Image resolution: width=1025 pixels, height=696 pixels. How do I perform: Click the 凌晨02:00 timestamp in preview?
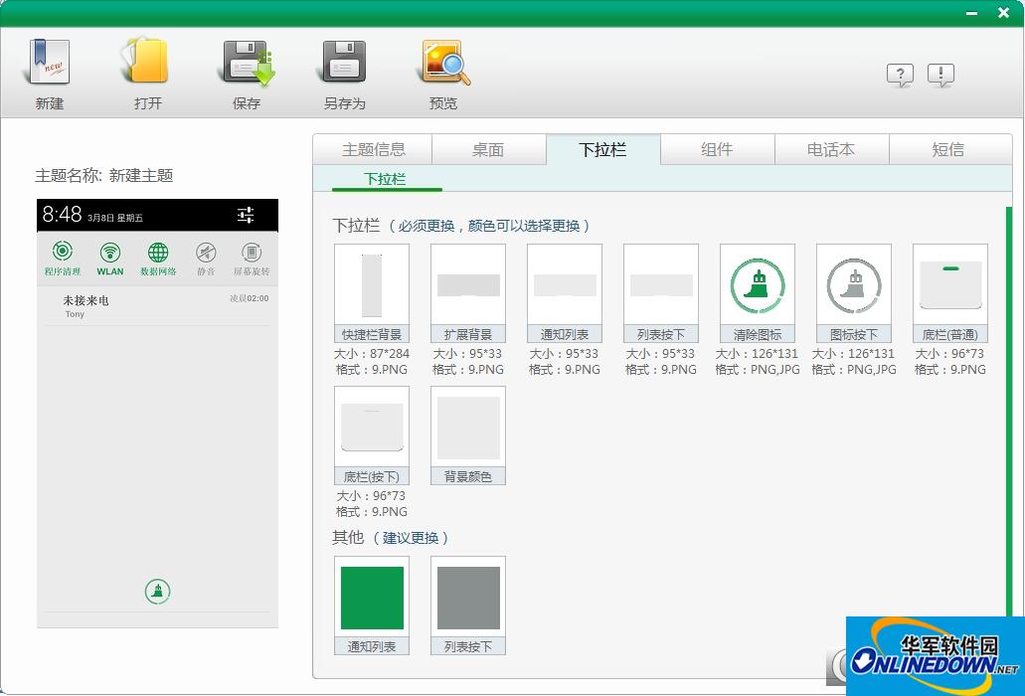[x=250, y=298]
